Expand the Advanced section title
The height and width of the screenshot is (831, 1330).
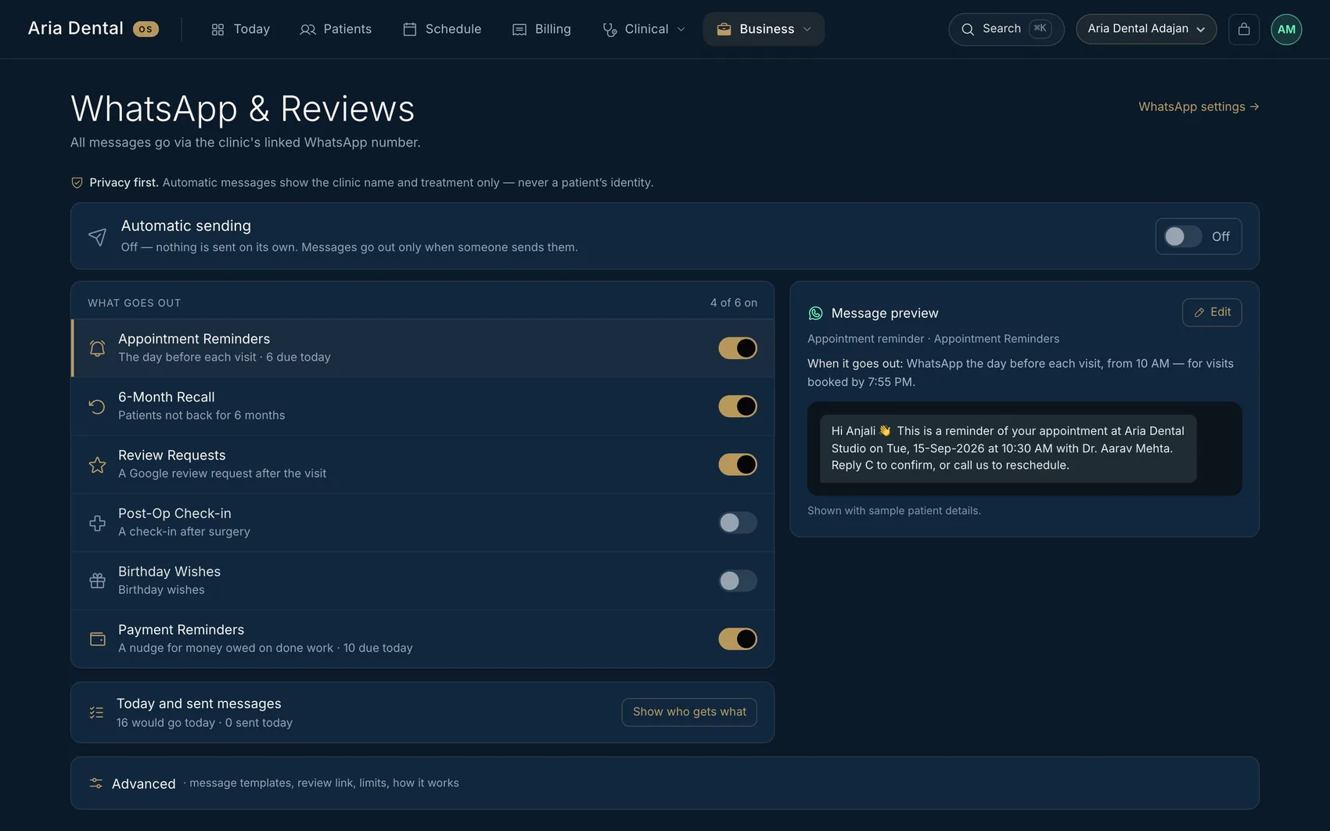pyautogui.click(x=144, y=783)
